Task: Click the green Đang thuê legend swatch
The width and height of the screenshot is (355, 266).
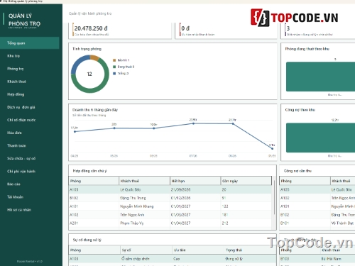Action: 114,67
